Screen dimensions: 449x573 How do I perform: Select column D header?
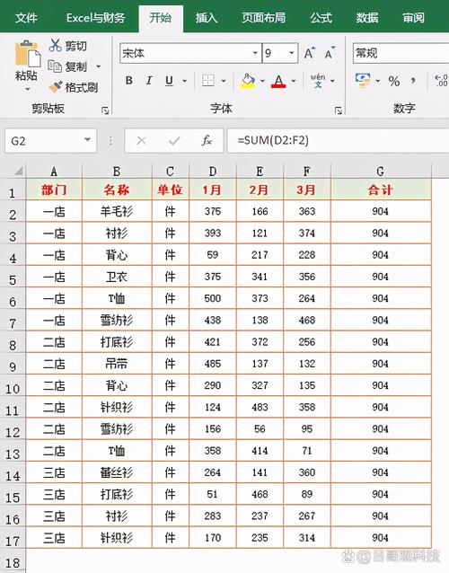(213, 171)
